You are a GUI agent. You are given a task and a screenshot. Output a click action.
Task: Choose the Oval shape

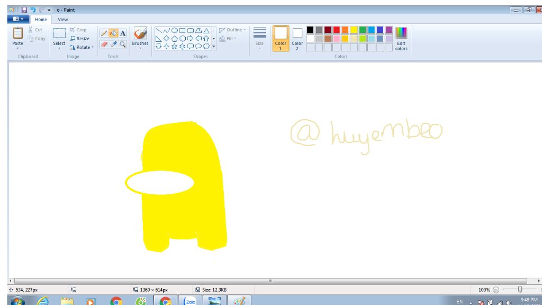pyautogui.click(x=175, y=30)
